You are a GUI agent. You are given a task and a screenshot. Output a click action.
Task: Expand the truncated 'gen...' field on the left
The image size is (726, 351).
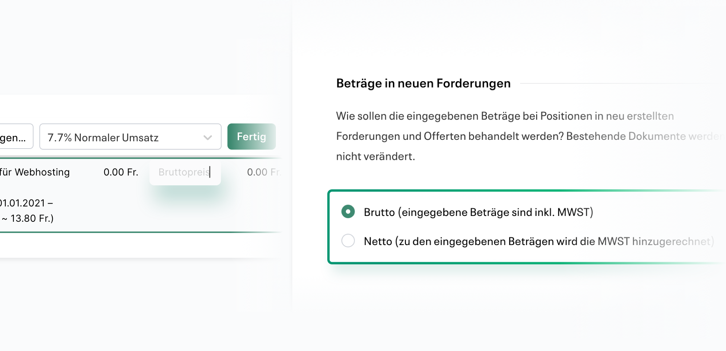tap(17, 136)
